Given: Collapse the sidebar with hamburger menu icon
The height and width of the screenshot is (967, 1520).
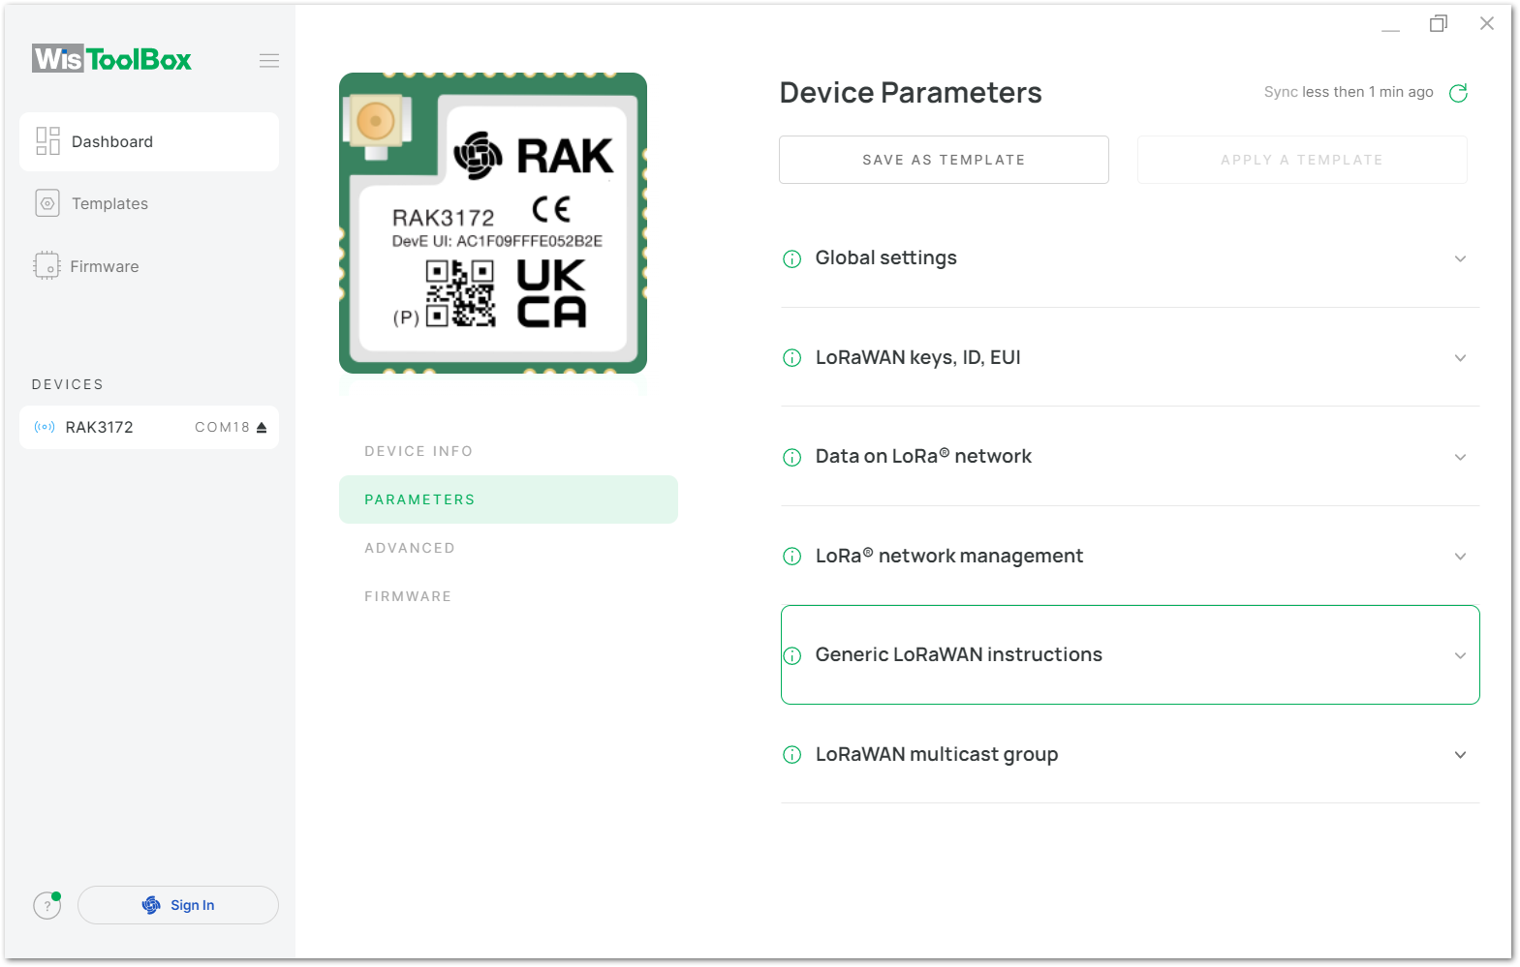Looking at the screenshot, I should coord(269,60).
